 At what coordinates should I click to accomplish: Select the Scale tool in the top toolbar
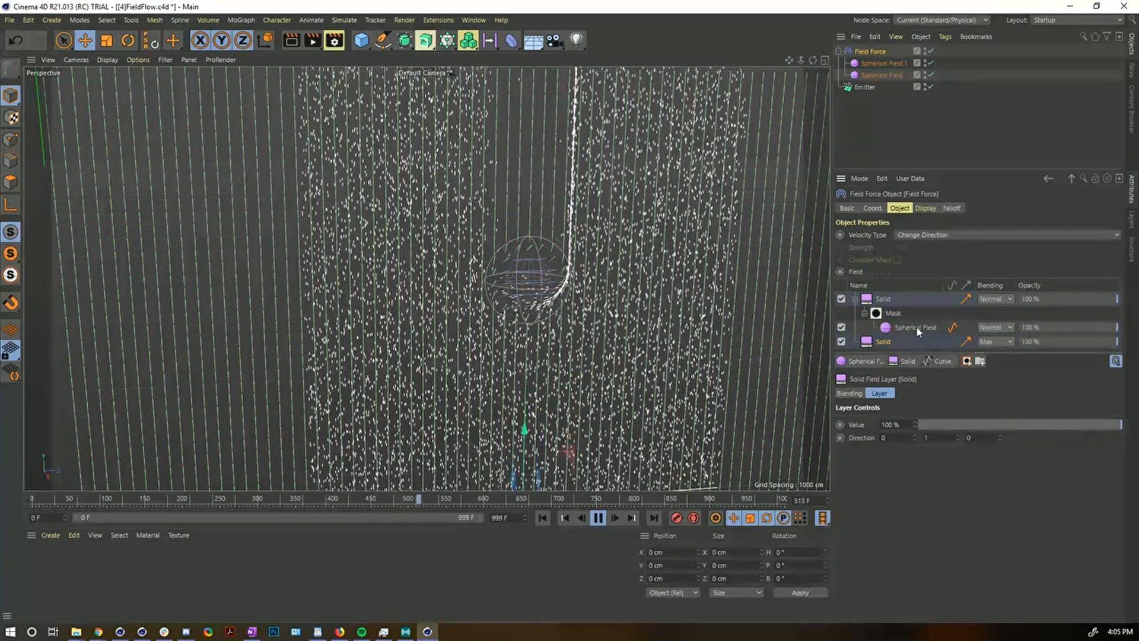click(106, 40)
